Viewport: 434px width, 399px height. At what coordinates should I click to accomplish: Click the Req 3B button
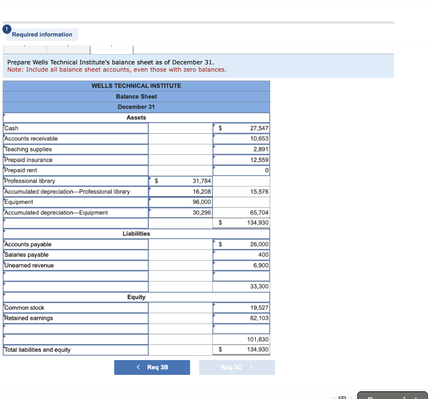point(152,367)
